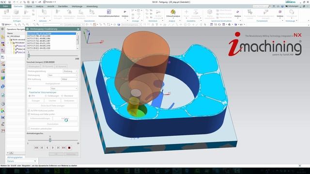Enable Animation unterbrechen checkbox
This screenshot has width=310, height=174.
[x=29, y=129]
